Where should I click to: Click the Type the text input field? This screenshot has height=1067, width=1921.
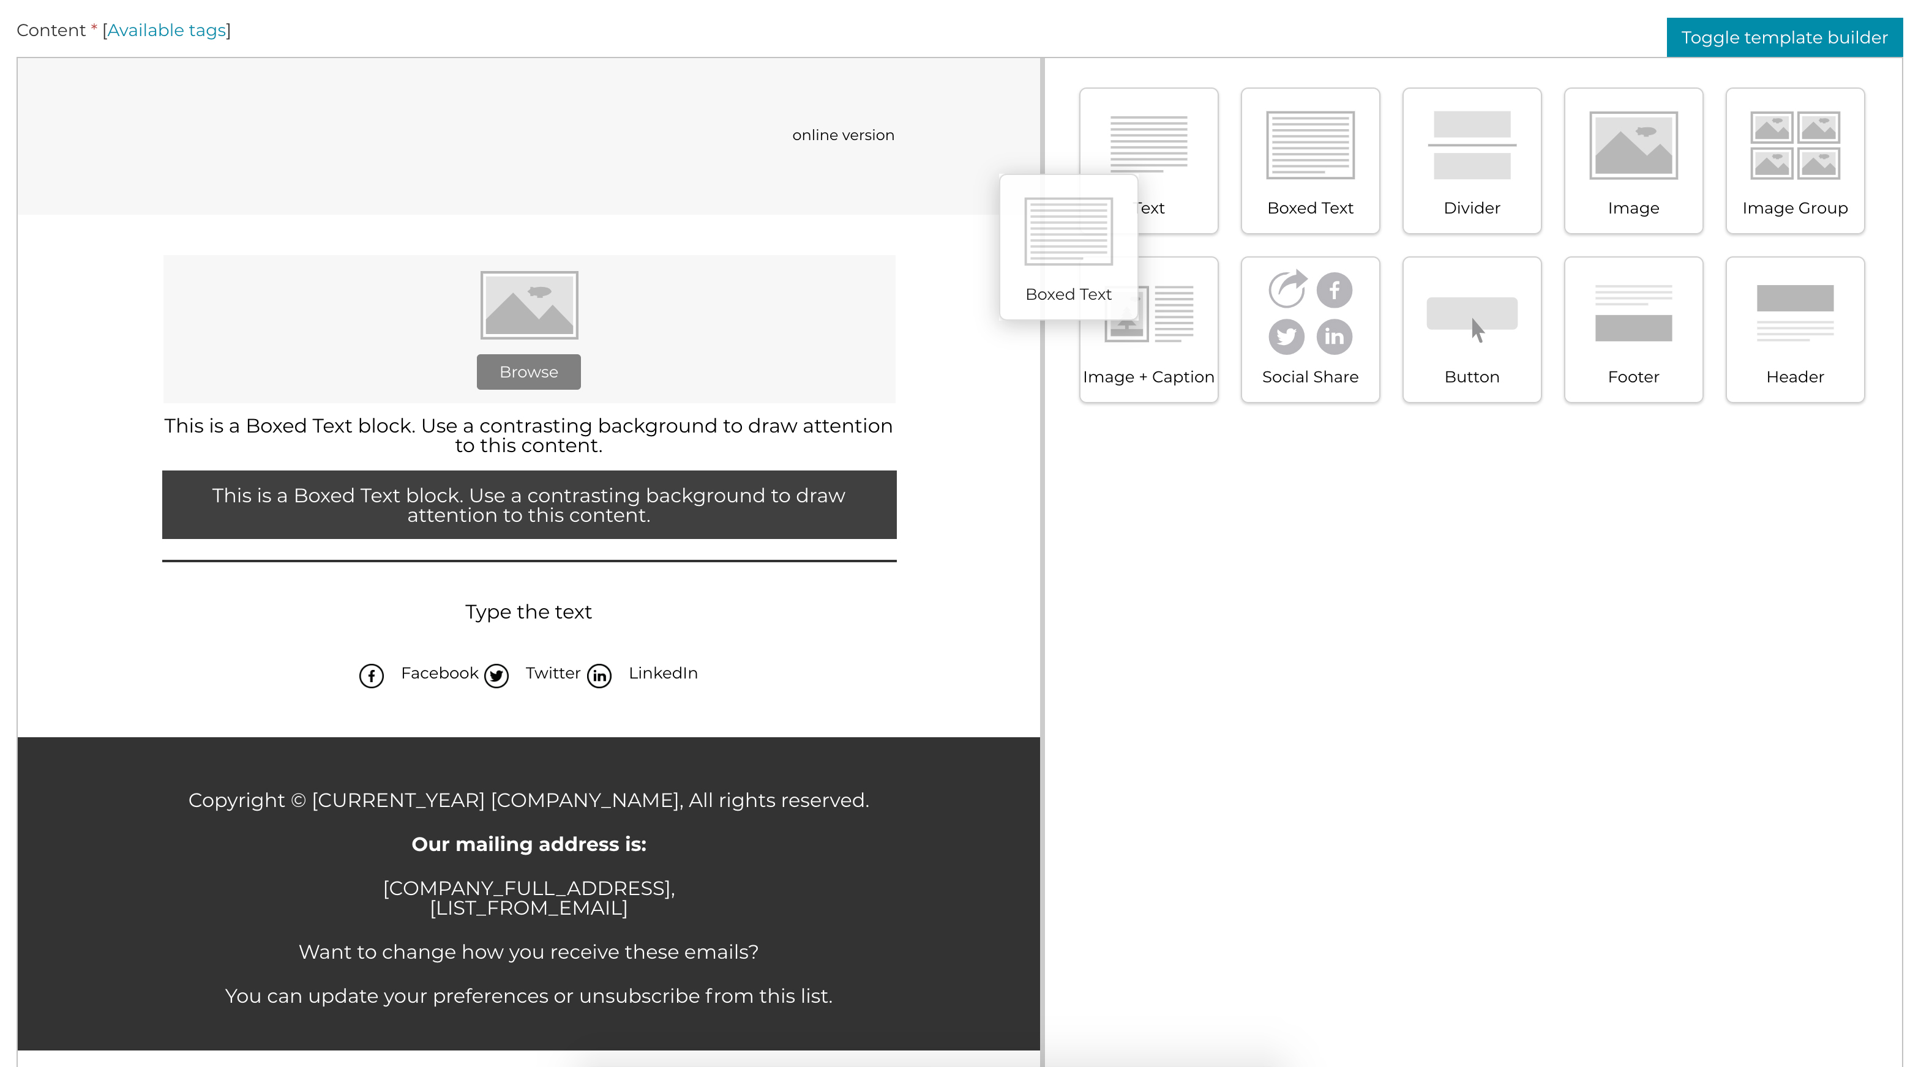(x=528, y=611)
